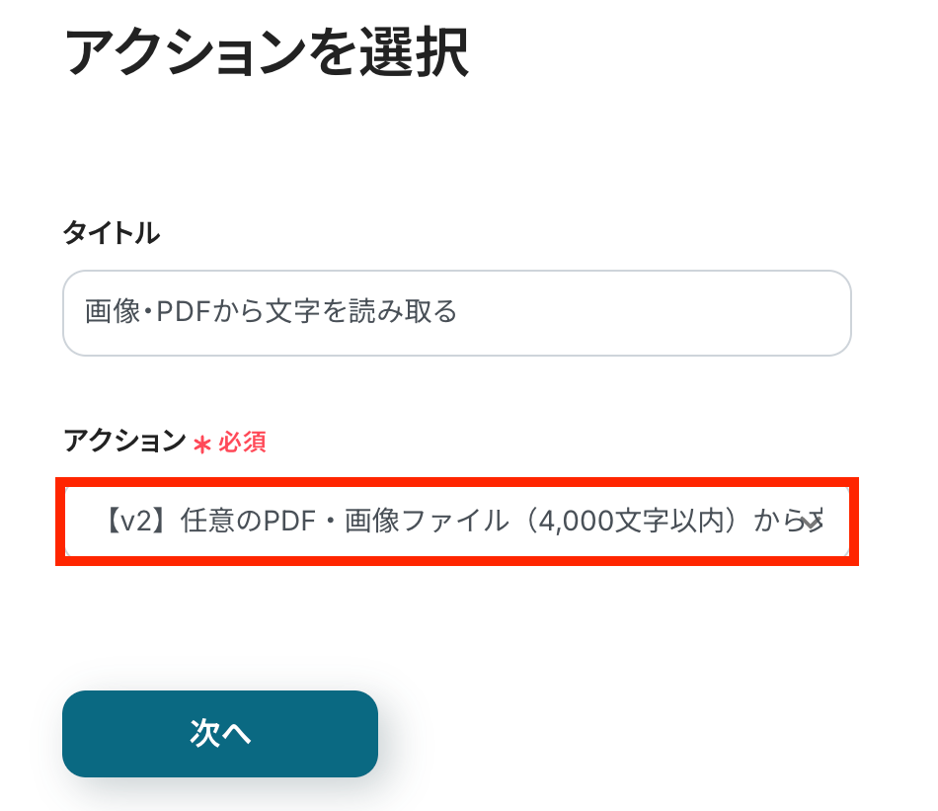Click the red-highlighted action selection box

456,522
